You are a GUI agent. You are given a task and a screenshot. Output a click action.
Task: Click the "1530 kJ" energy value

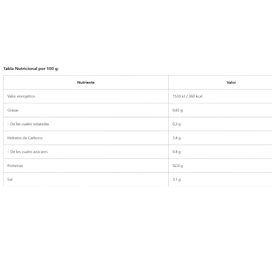tap(179, 96)
